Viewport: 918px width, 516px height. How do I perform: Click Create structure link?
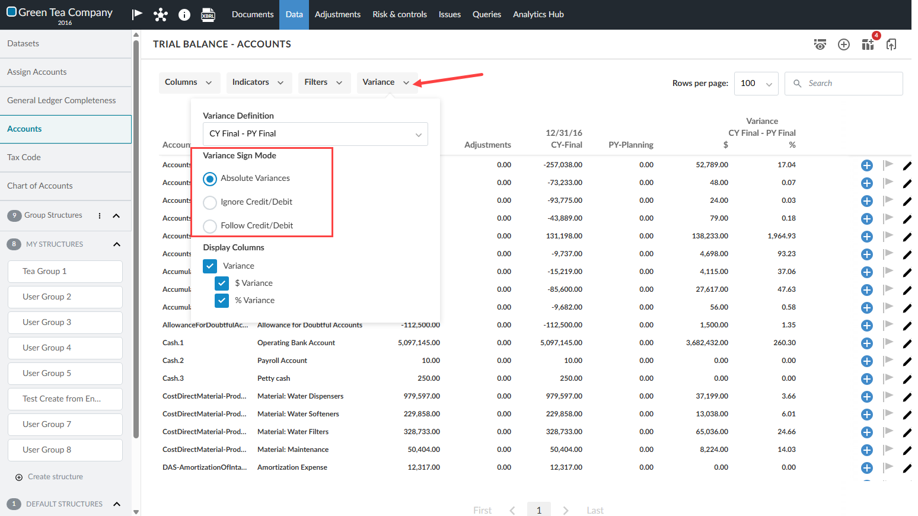pos(55,477)
